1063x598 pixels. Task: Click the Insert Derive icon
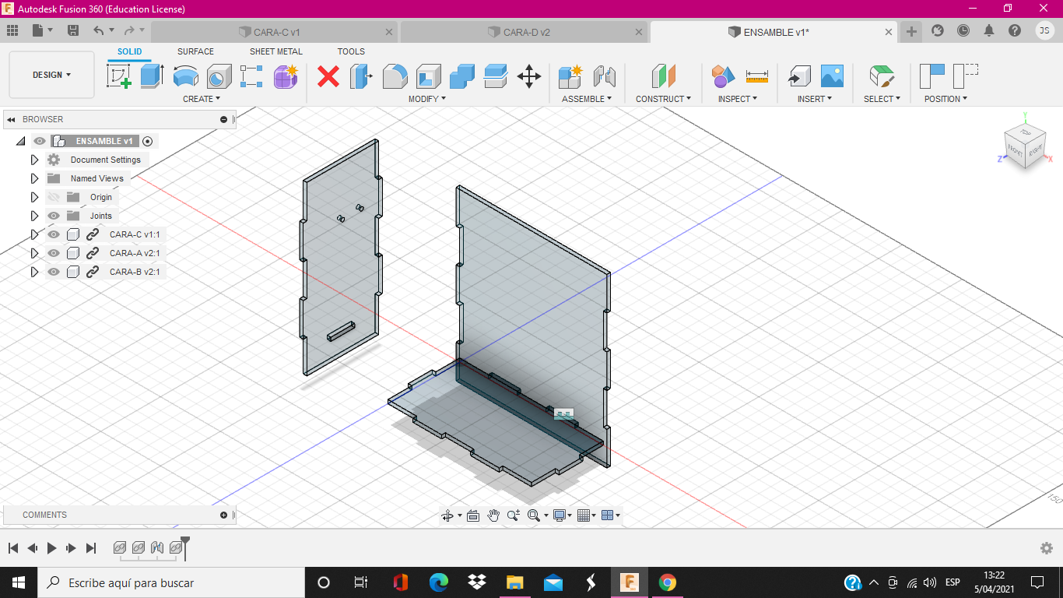tap(798, 76)
